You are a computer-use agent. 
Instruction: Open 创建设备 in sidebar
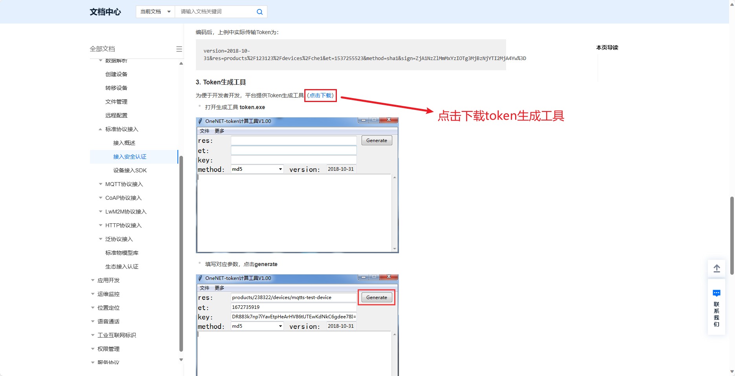(116, 74)
